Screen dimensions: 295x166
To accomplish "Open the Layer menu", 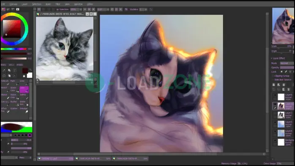I will click(25, 4).
